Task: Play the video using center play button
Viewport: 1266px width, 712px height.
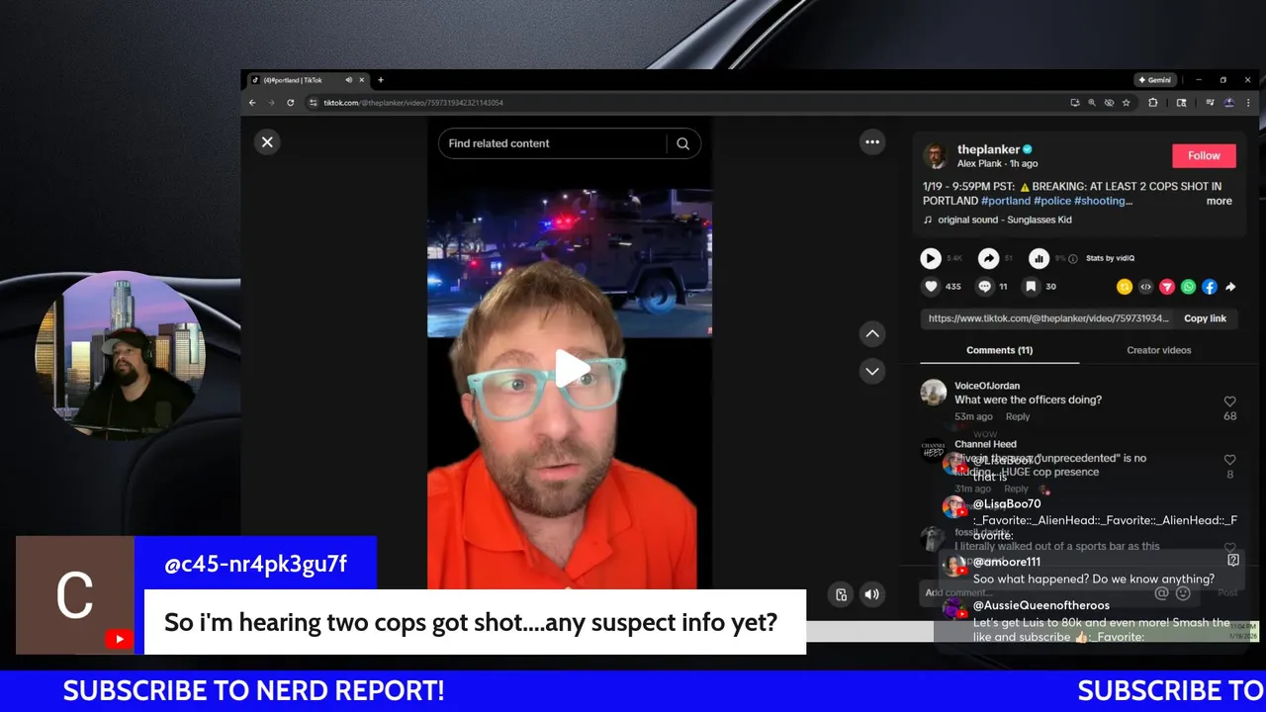Action: pos(572,369)
